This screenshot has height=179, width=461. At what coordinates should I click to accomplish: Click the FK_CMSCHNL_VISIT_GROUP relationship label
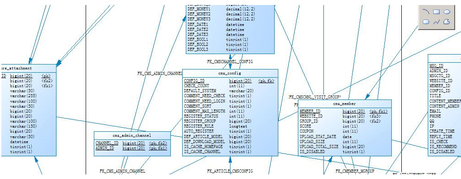coord(315,97)
